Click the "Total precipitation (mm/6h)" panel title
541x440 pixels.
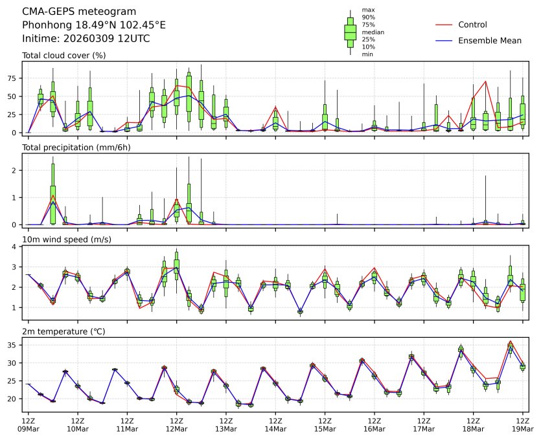(x=76, y=148)
